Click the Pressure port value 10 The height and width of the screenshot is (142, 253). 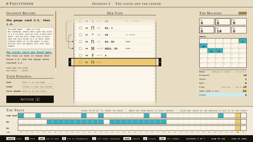[245, 75]
